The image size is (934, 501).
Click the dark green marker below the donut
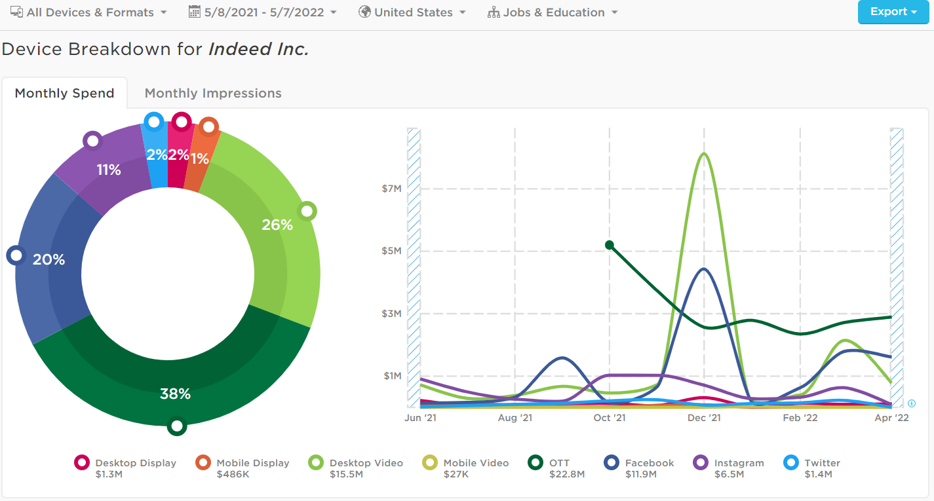177,426
